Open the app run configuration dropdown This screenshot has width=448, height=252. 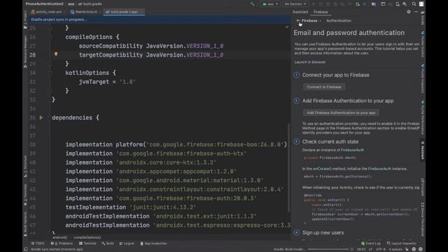pyautogui.click(x=270, y=4)
